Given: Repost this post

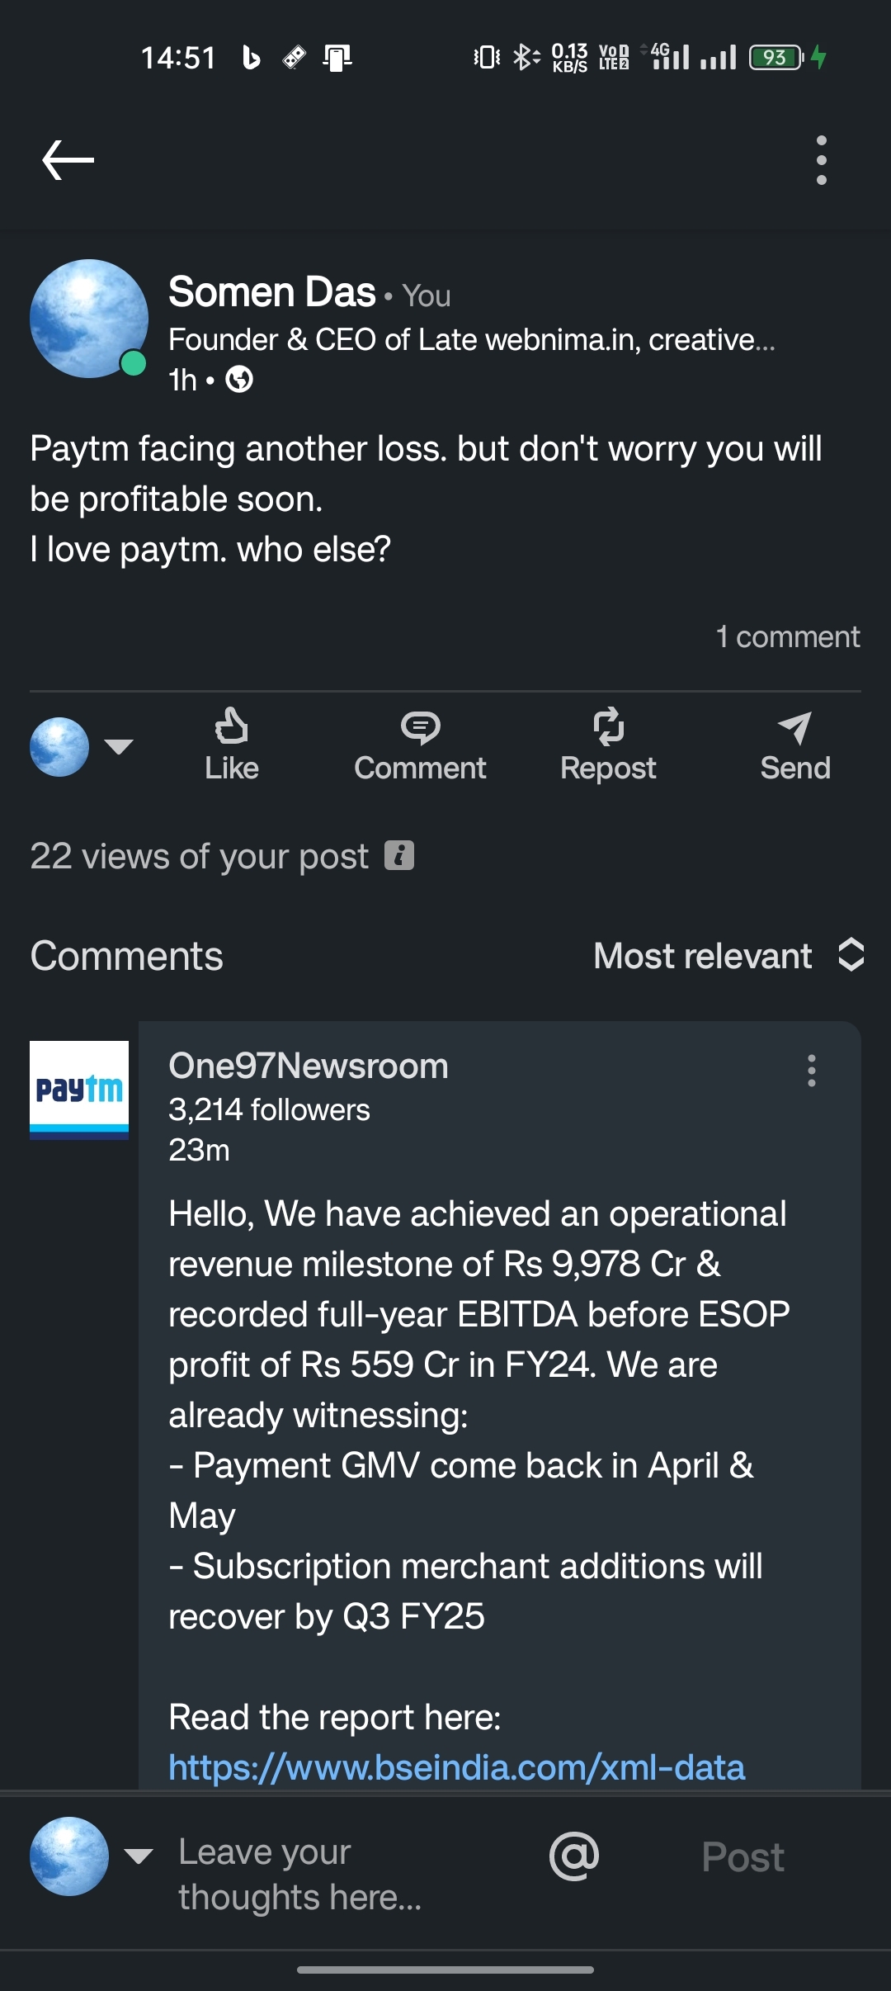Looking at the screenshot, I should pos(608,745).
